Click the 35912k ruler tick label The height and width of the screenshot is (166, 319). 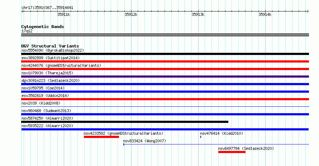[x=131, y=14]
